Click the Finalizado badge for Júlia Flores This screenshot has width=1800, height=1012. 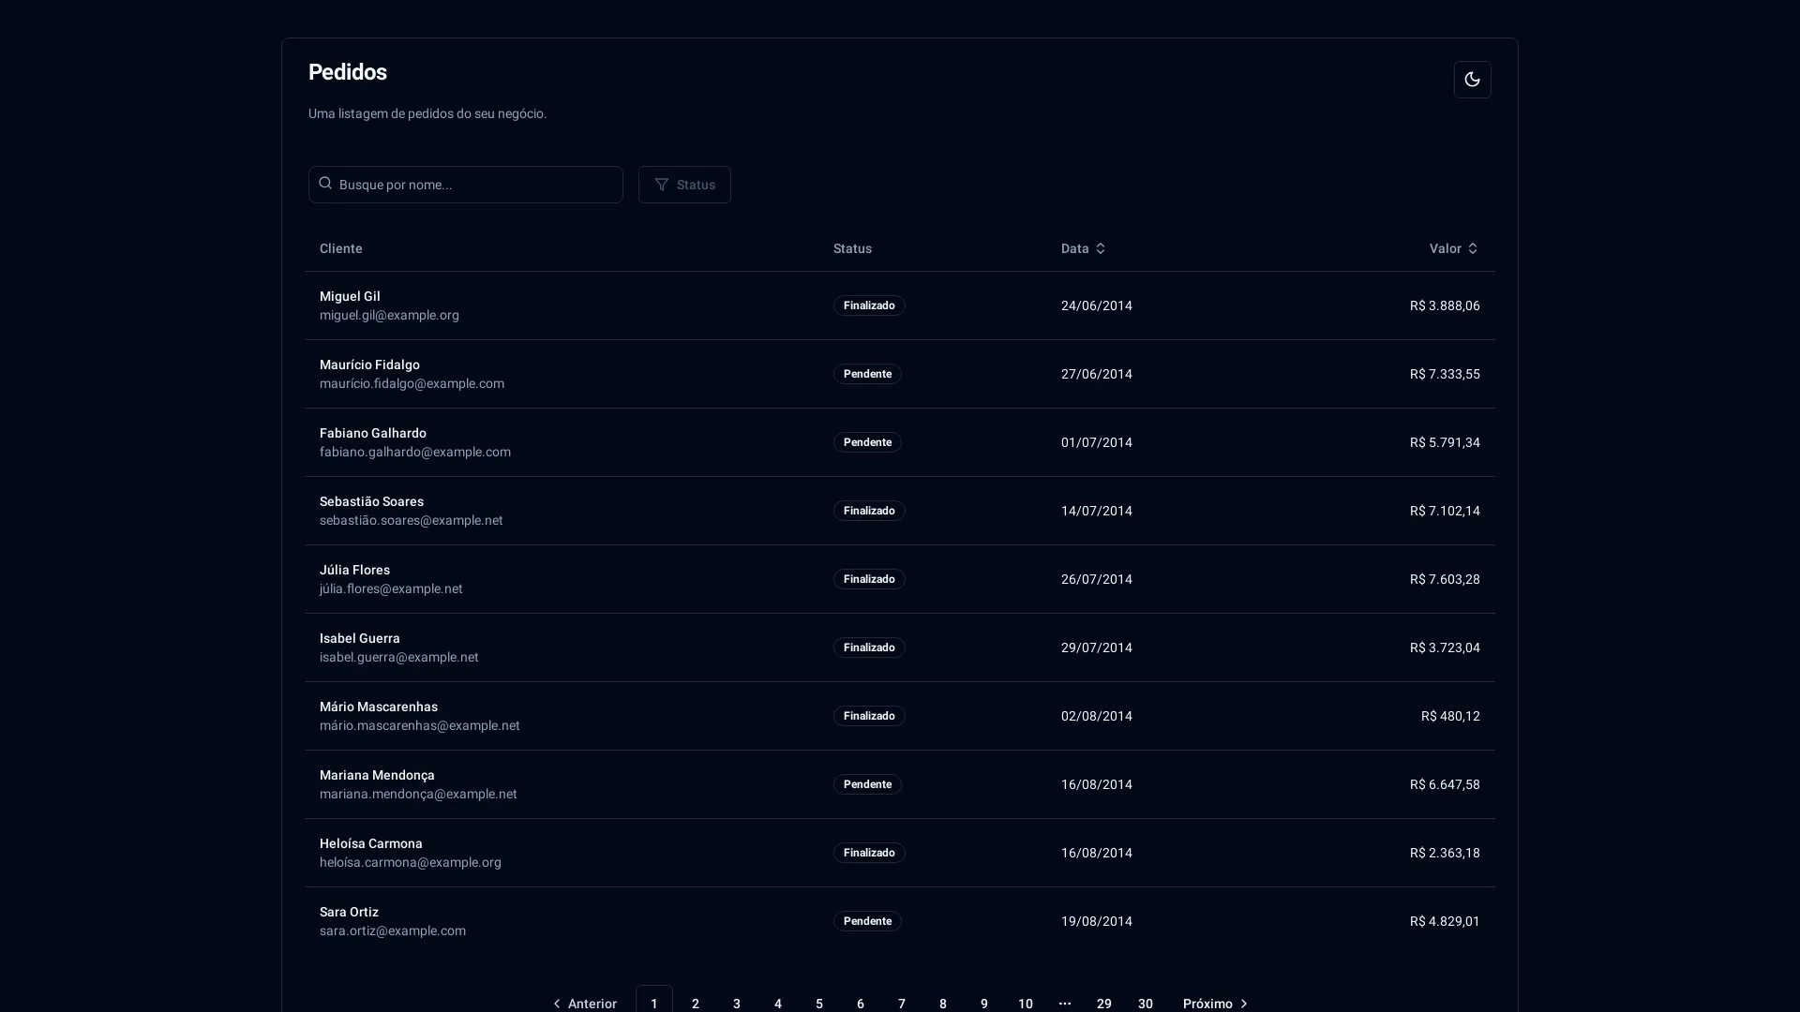click(x=868, y=579)
